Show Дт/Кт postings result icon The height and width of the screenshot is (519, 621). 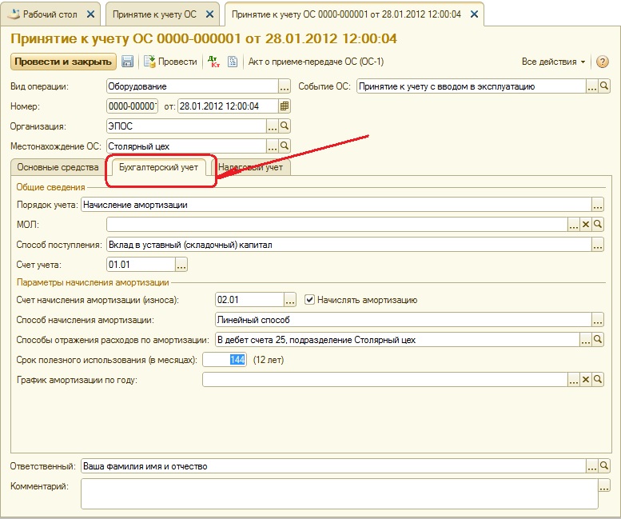214,62
